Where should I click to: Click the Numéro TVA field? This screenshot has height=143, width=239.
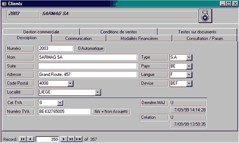tap(65, 112)
